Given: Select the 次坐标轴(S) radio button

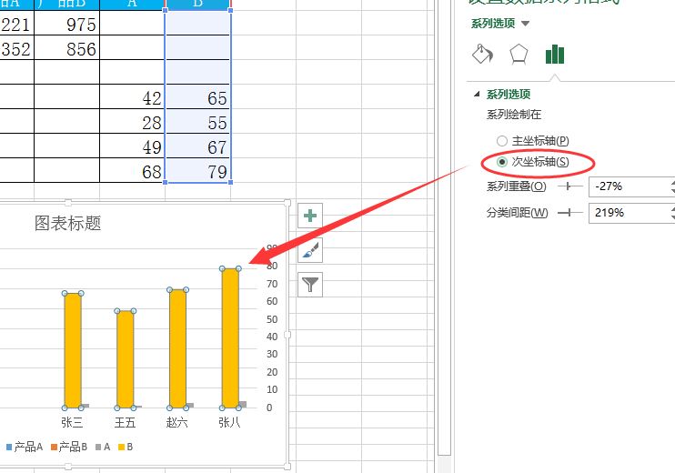Looking at the screenshot, I should 502,162.
